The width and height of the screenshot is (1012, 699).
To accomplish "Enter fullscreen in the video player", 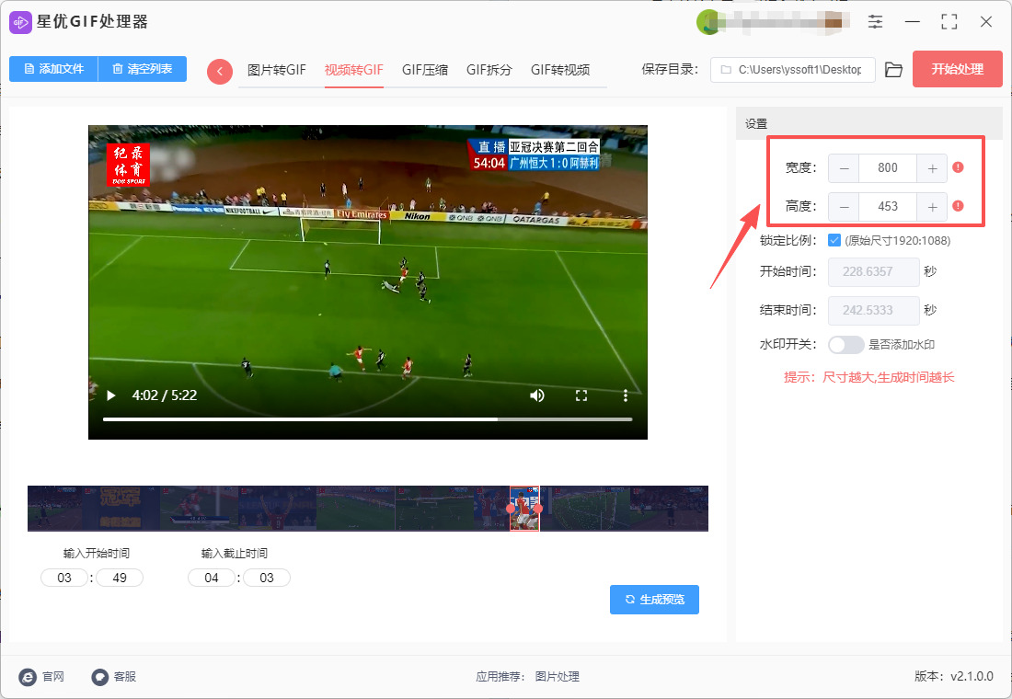I will 581,395.
